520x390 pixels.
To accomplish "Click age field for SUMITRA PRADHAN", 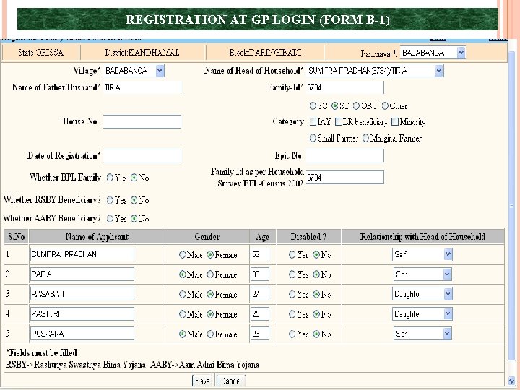I will click(260, 254).
